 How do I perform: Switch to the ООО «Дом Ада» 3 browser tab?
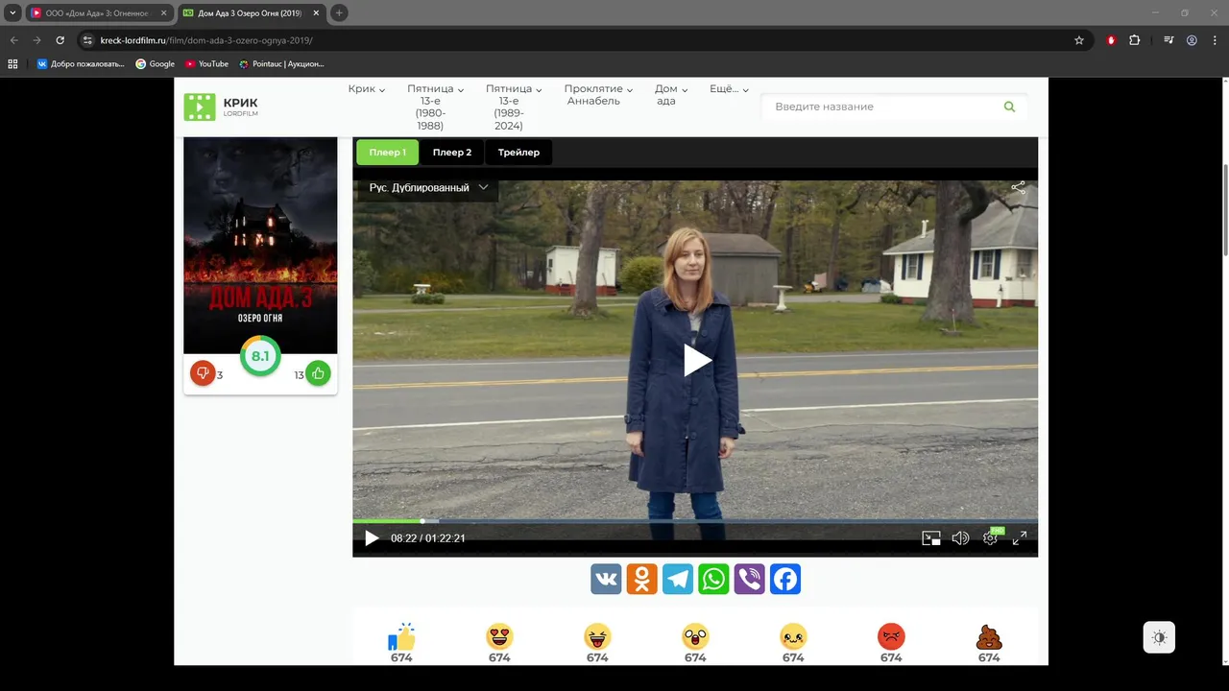(99, 12)
